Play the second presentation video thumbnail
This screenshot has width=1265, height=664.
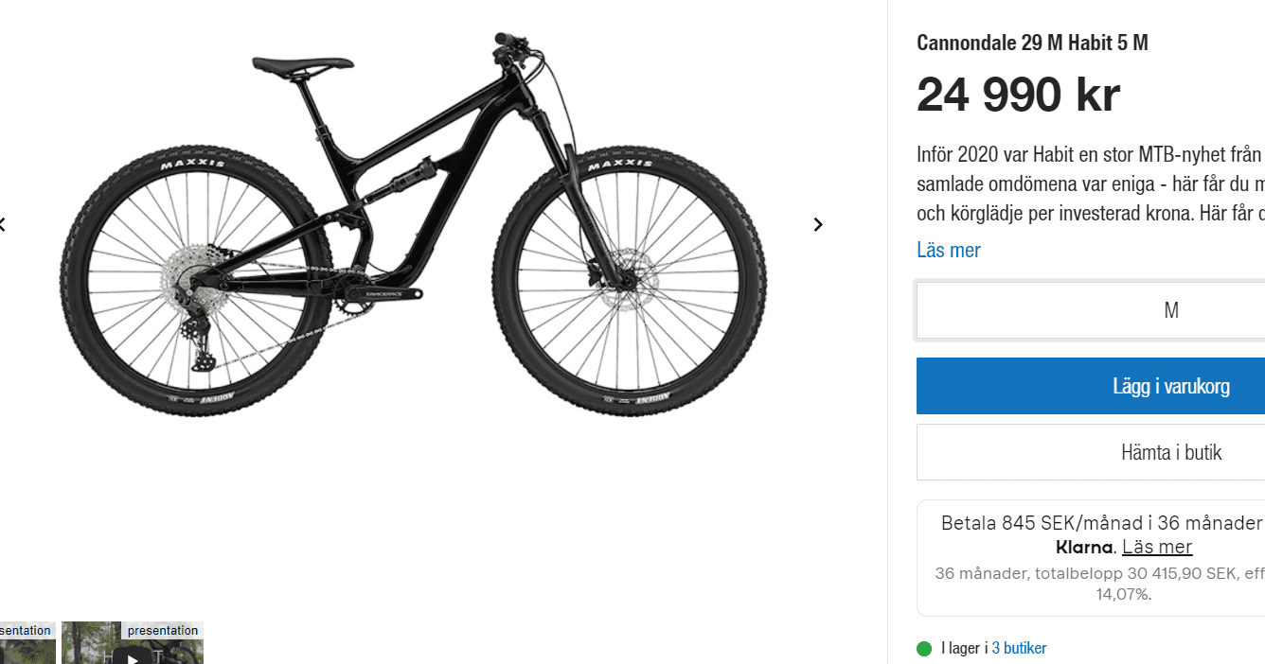point(133,653)
